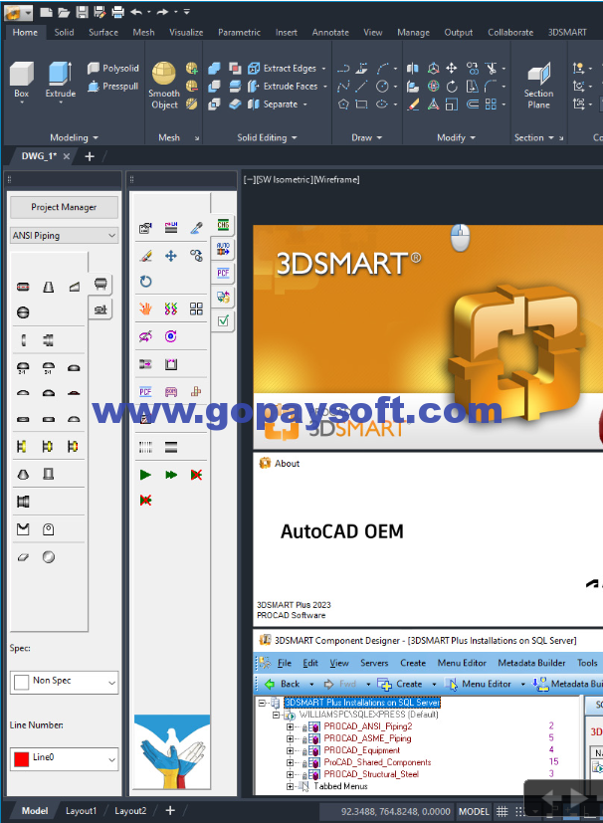Open the ANSI Piping dropdown
Screen dimensions: 603x823
coord(64,236)
